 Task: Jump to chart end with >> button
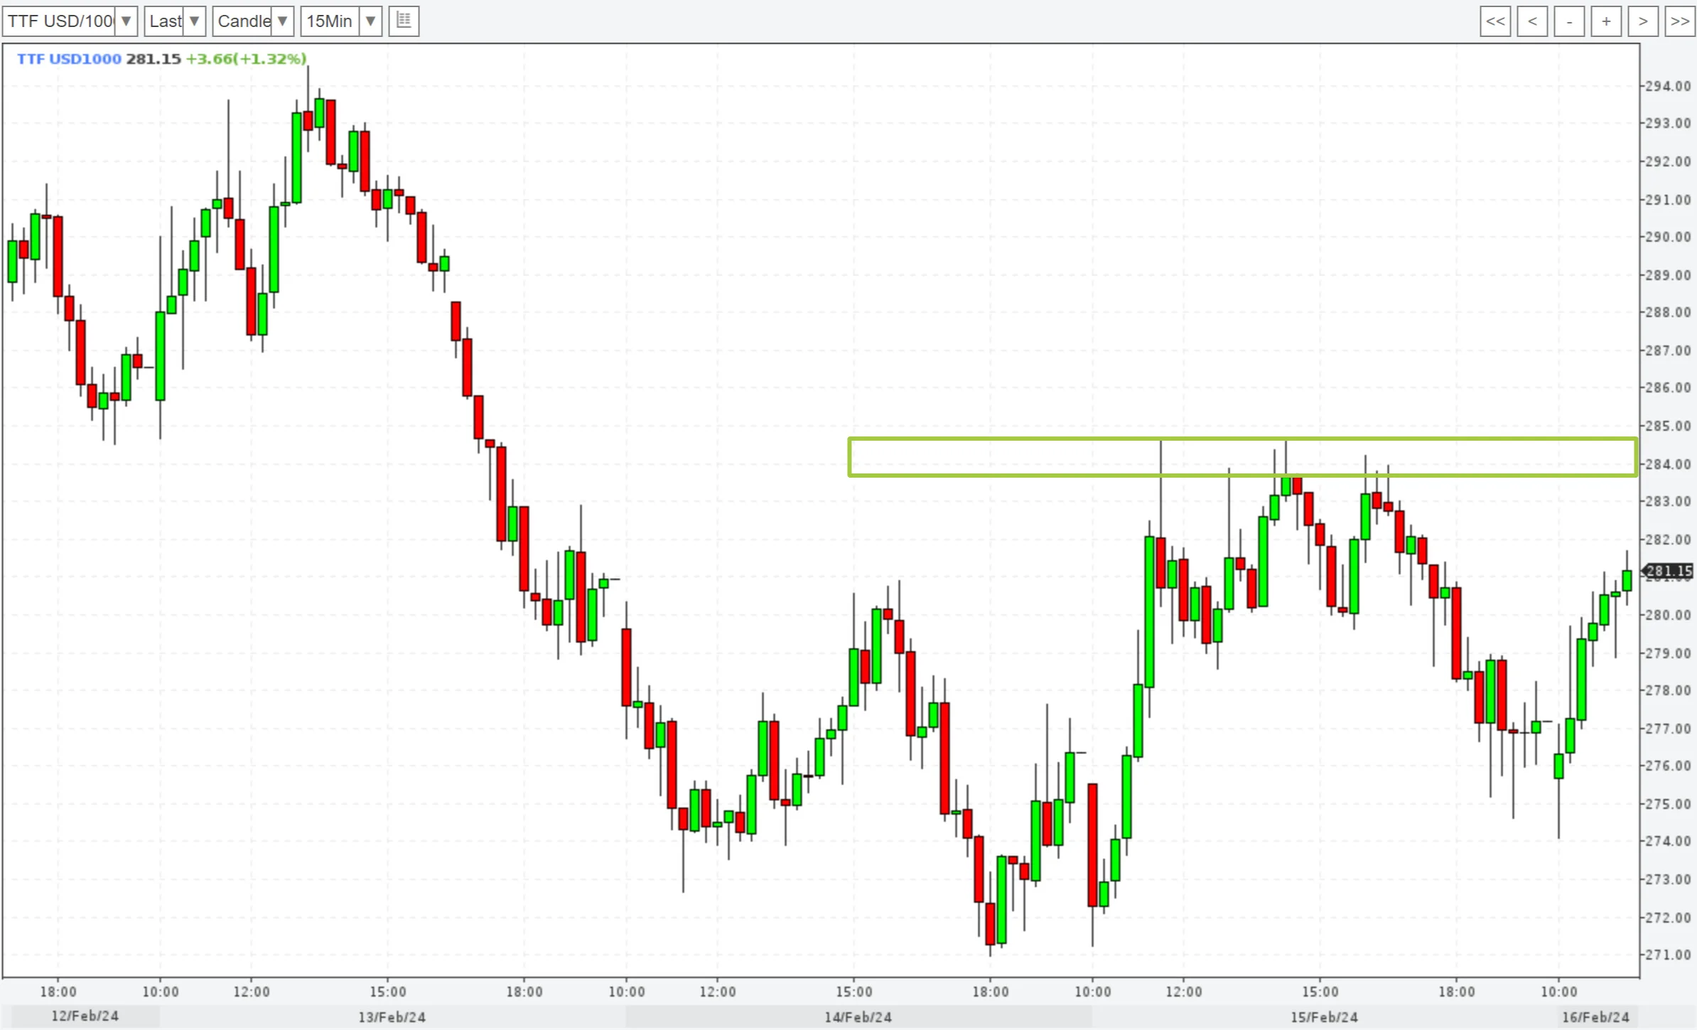point(1680,21)
